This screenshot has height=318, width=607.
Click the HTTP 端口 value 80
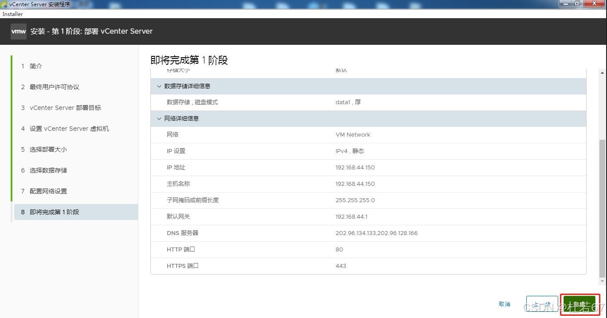click(339, 250)
